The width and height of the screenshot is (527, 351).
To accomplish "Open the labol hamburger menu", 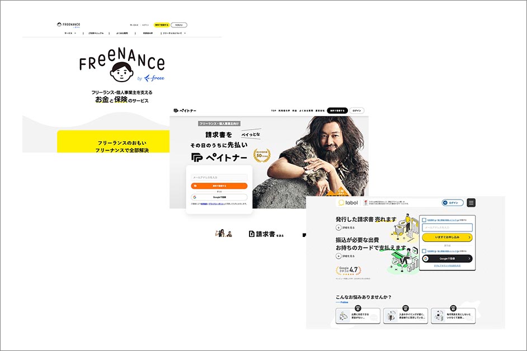I will pos(470,202).
